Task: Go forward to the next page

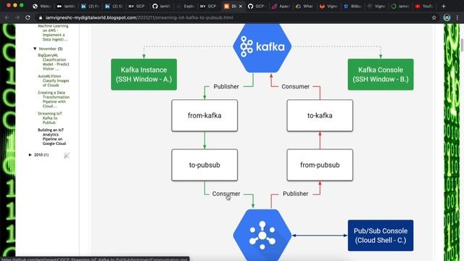Action: 17,17
